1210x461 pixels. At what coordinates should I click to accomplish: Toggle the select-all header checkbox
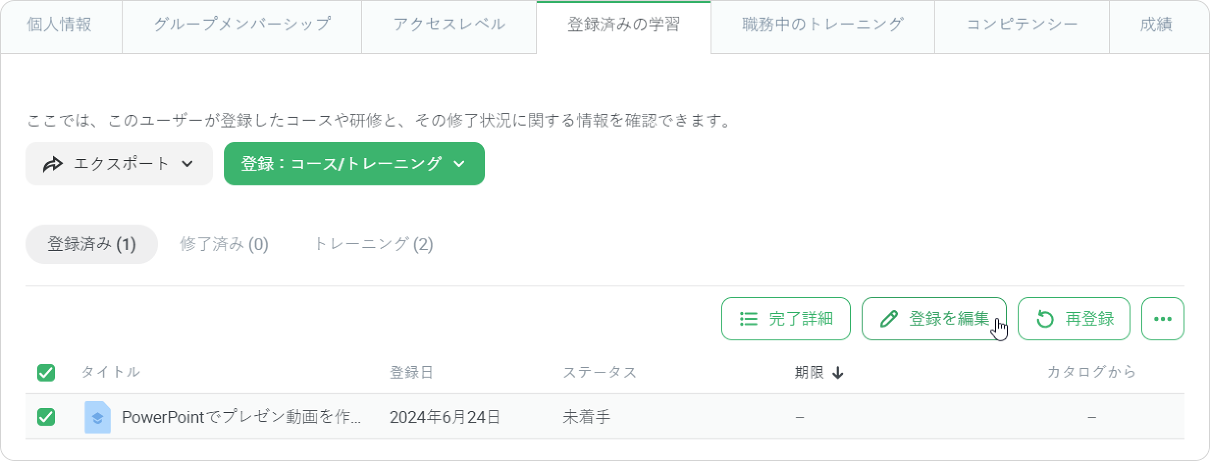tap(46, 373)
